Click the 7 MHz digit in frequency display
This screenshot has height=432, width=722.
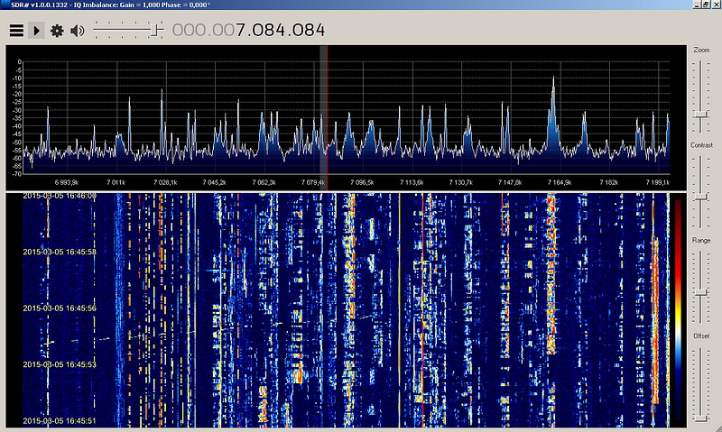pos(242,31)
